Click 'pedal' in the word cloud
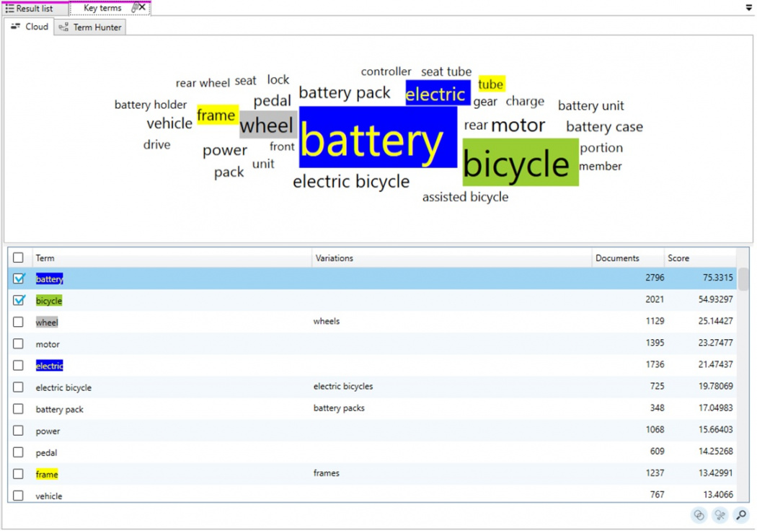Viewport: 757px width, 531px height. (x=273, y=100)
